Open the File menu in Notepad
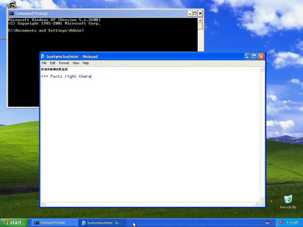Viewport: 303px width, 227px height. point(44,63)
